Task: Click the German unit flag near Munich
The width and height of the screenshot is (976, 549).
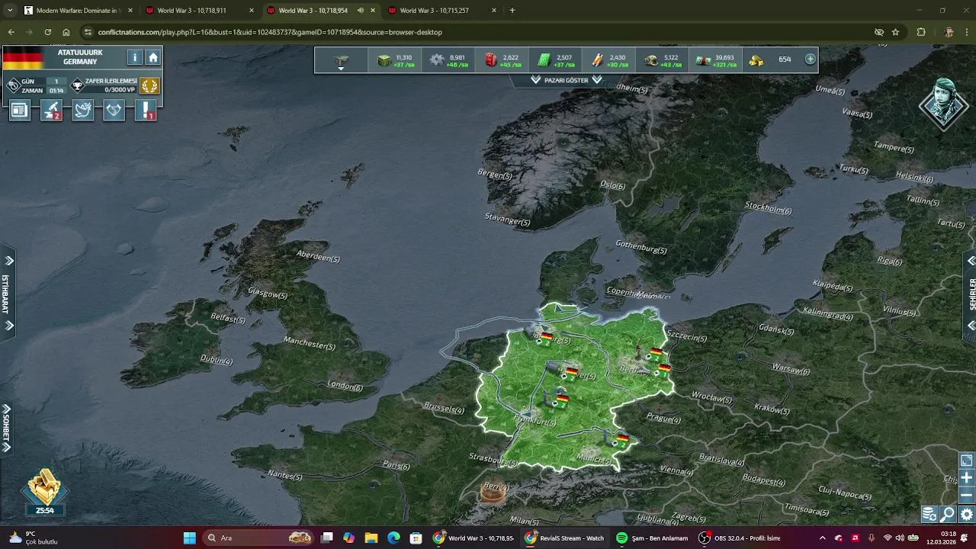Action: click(623, 438)
